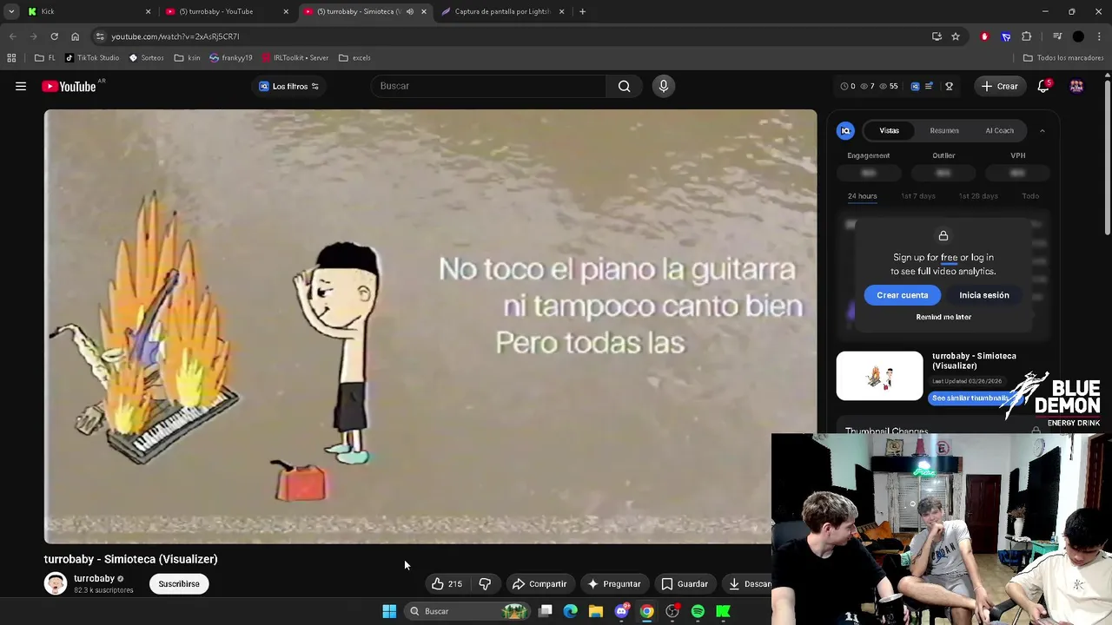Screen dimensions: 1112x625
Task: Open the list icon beside the IQ toolbar icon
Action: click(x=929, y=86)
